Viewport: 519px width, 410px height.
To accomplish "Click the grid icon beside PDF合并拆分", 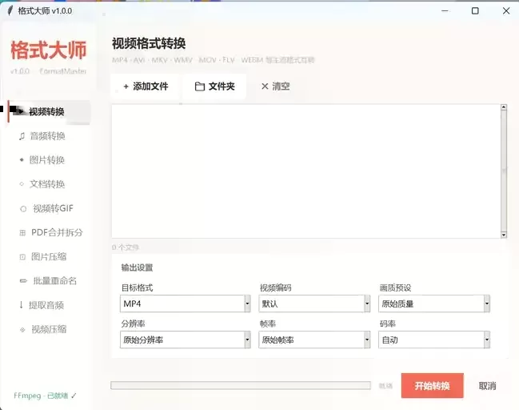I will (x=22, y=233).
